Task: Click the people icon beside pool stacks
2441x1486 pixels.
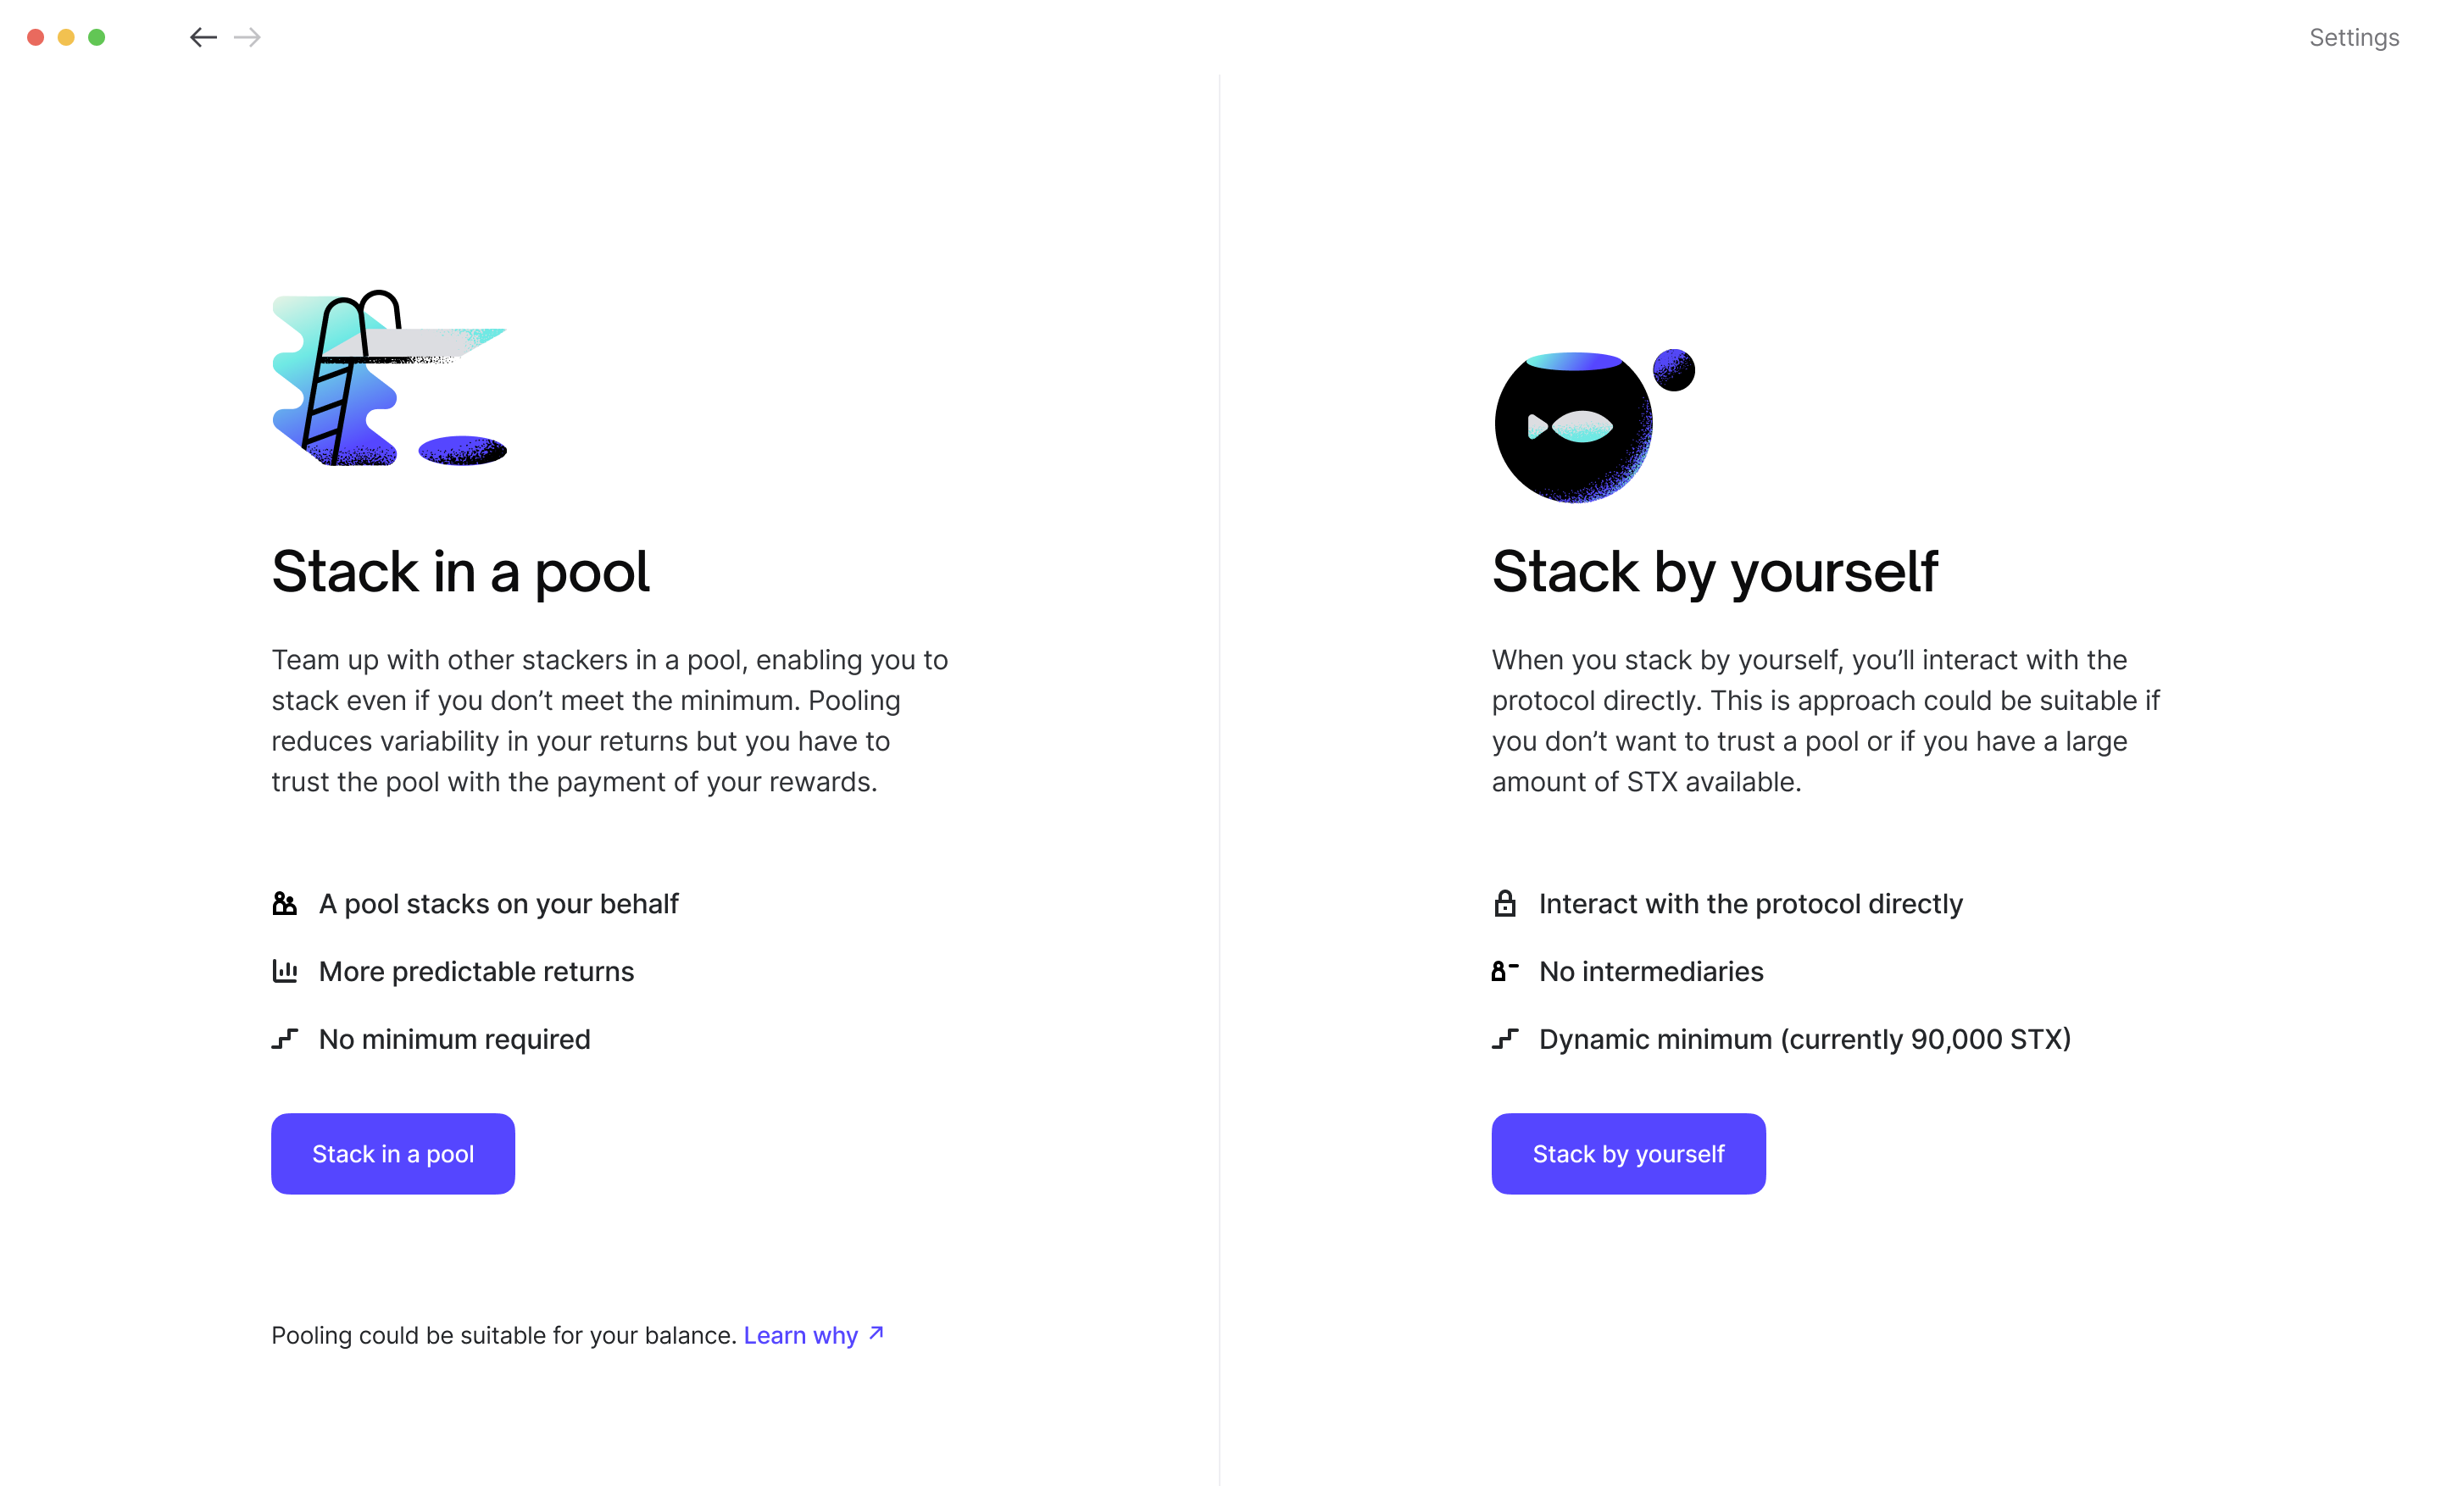Action: click(284, 904)
